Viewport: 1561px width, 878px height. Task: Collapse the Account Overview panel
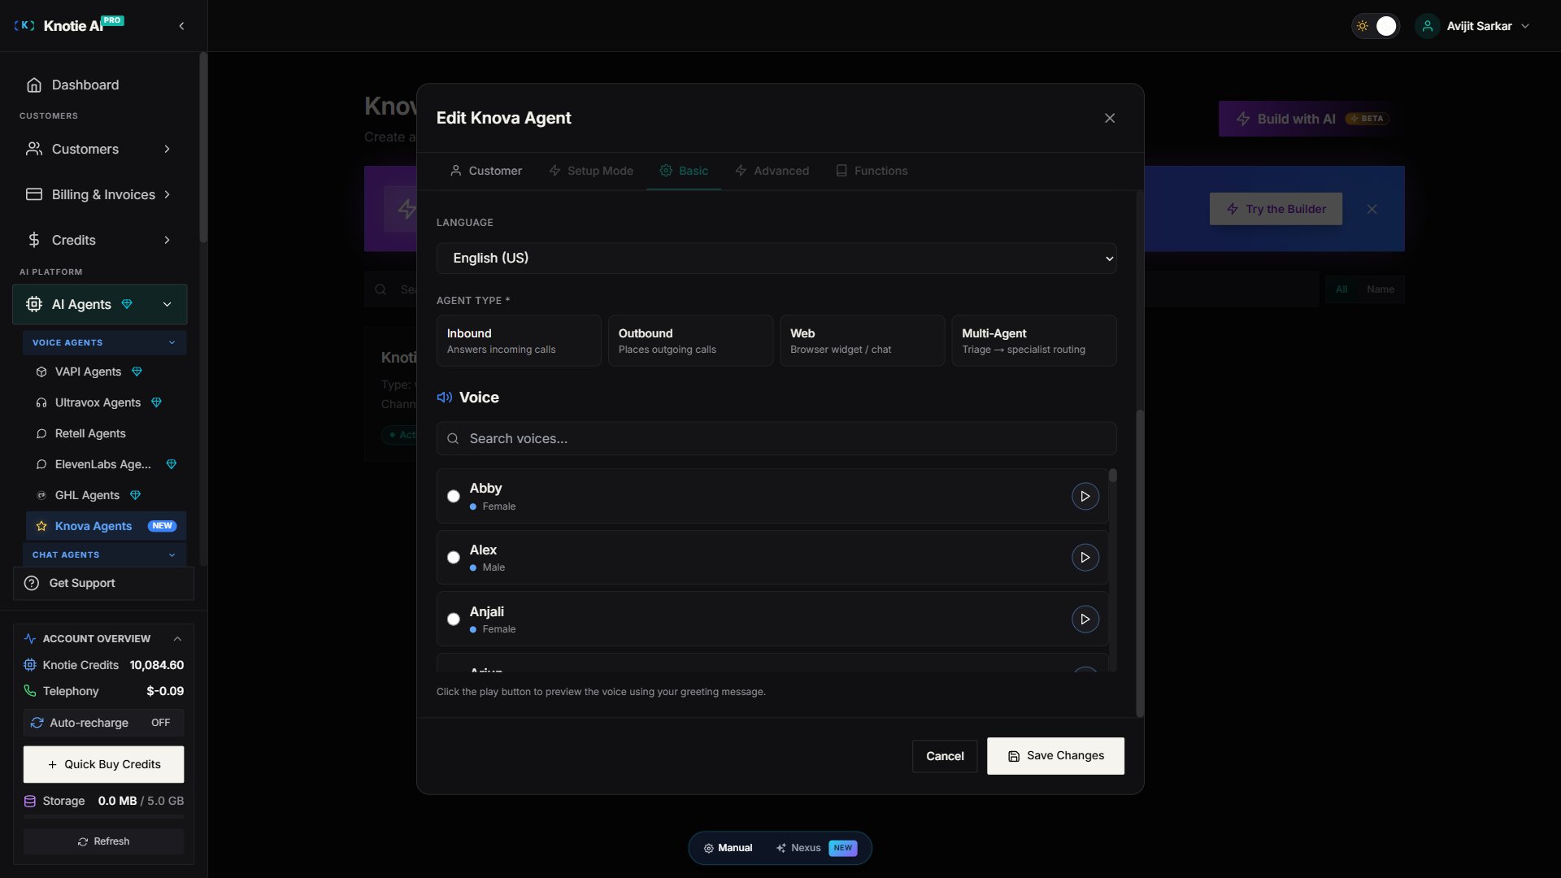click(x=177, y=639)
